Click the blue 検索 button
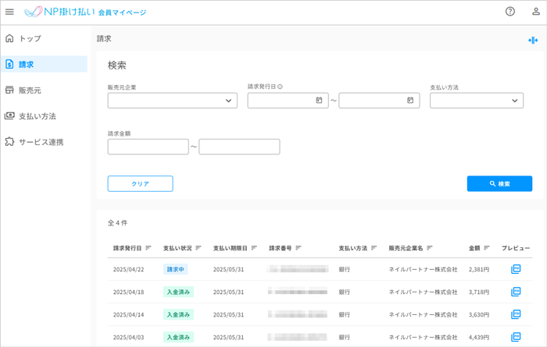This screenshot has width=547, height=347. click(499, 184)
